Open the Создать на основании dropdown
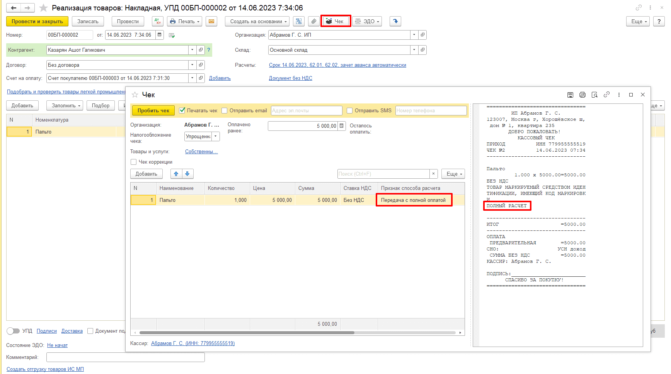 257,21
